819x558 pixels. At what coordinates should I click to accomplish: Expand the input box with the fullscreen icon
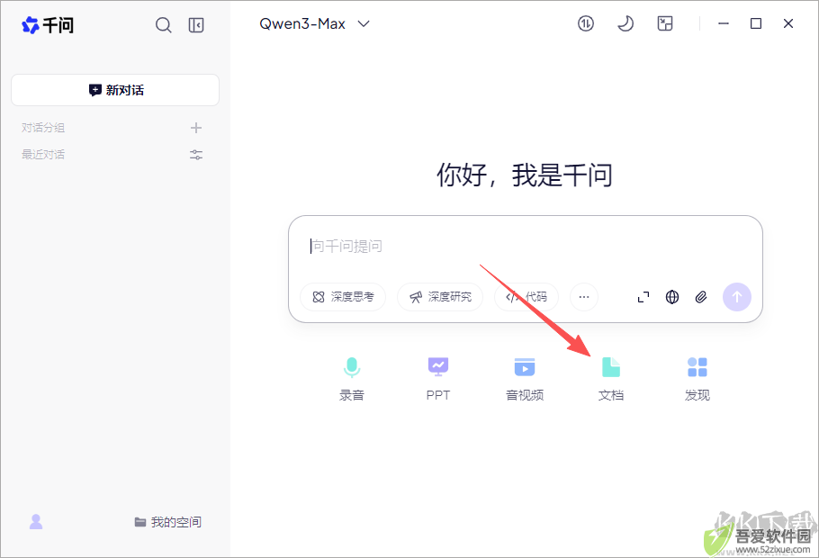pyautogui.click(x=643, y=297)
